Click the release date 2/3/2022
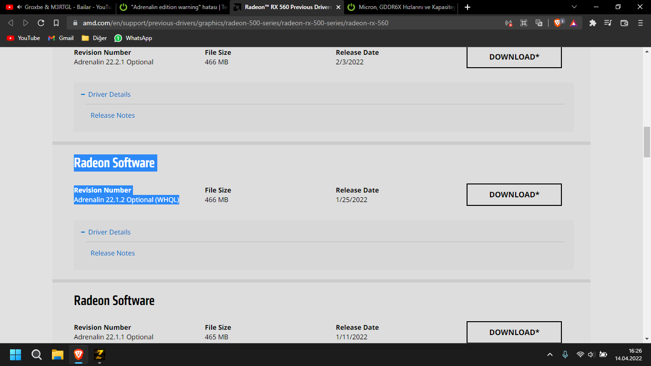651x366 pixels. pos(350,62)
